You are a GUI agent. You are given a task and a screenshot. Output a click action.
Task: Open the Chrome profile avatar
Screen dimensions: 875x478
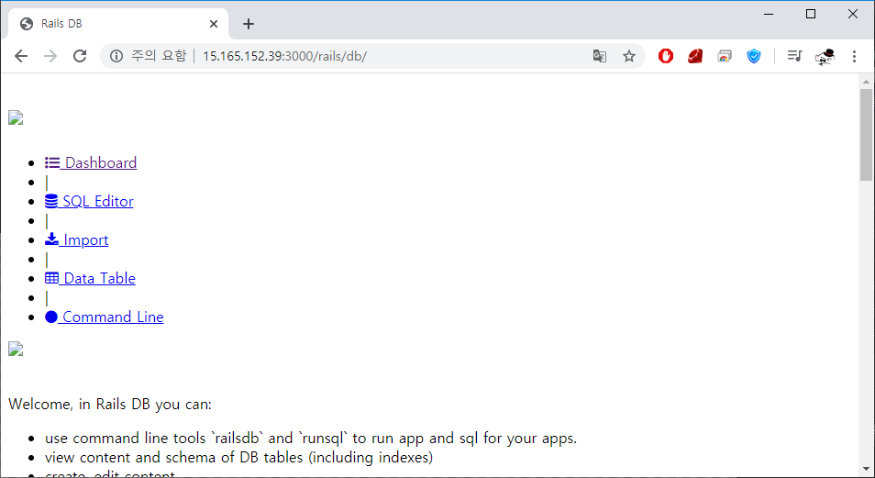(x=825, y=56)
